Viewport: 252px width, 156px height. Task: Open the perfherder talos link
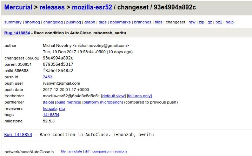[x=48, y=102]
